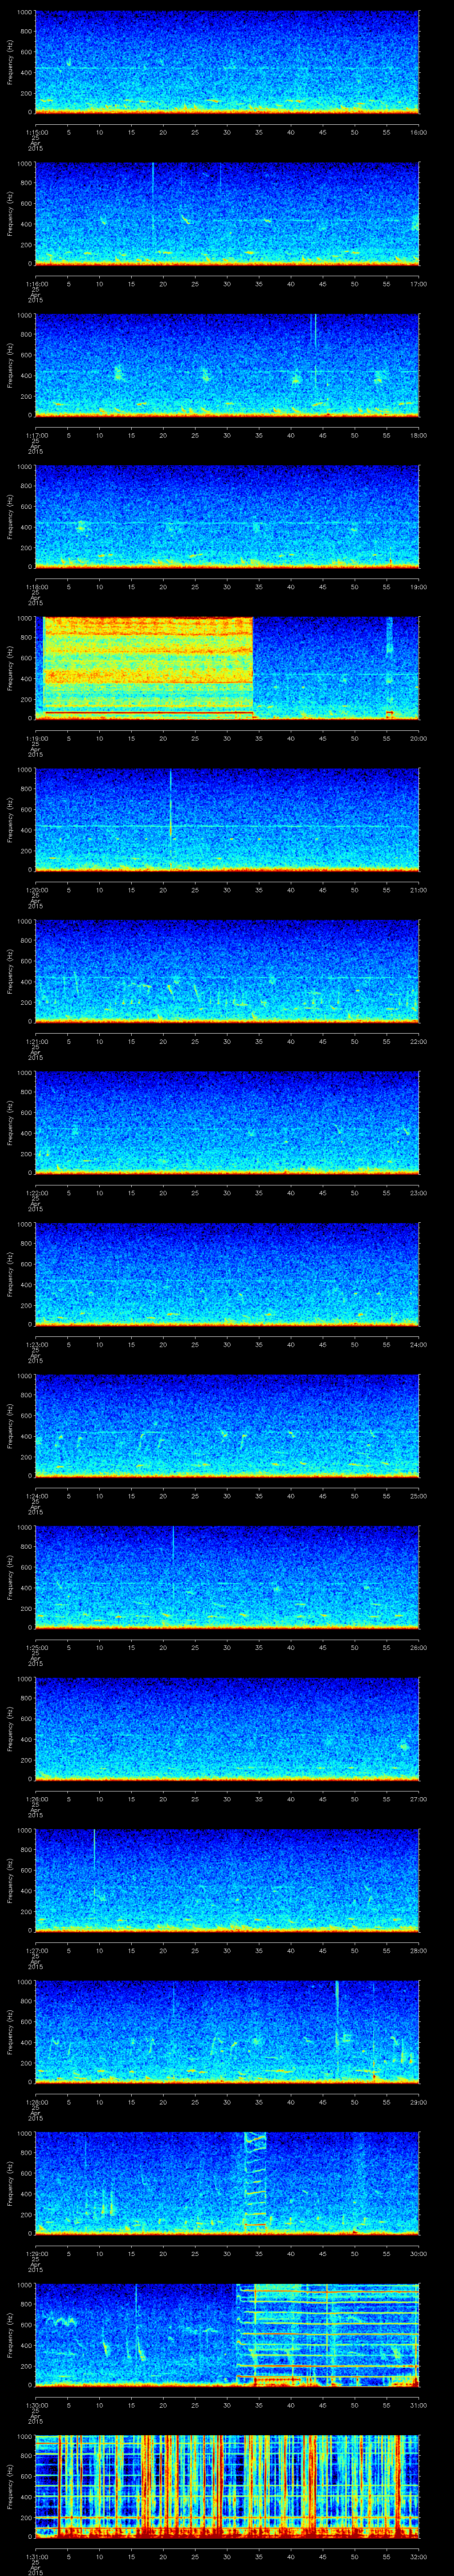Screen dimensions: 454x2576
Task: Click the 1:24:00 start time label
Action: (36, 1495)
